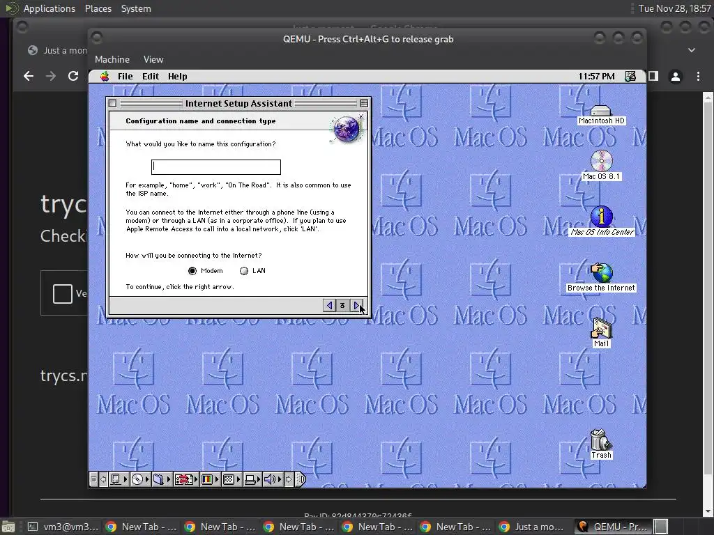The height and width of the screenshot is (535, 714).
Task: Open the Help menu in Mac OS
Action: [178, 77]
